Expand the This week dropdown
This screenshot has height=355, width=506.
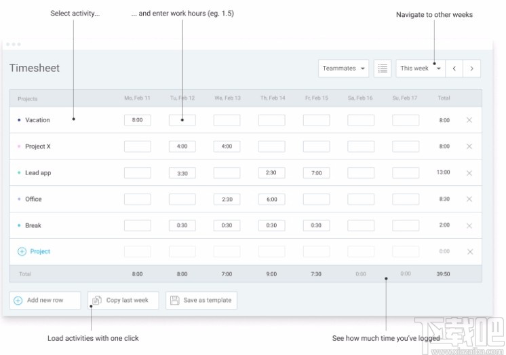pos(419,69)
